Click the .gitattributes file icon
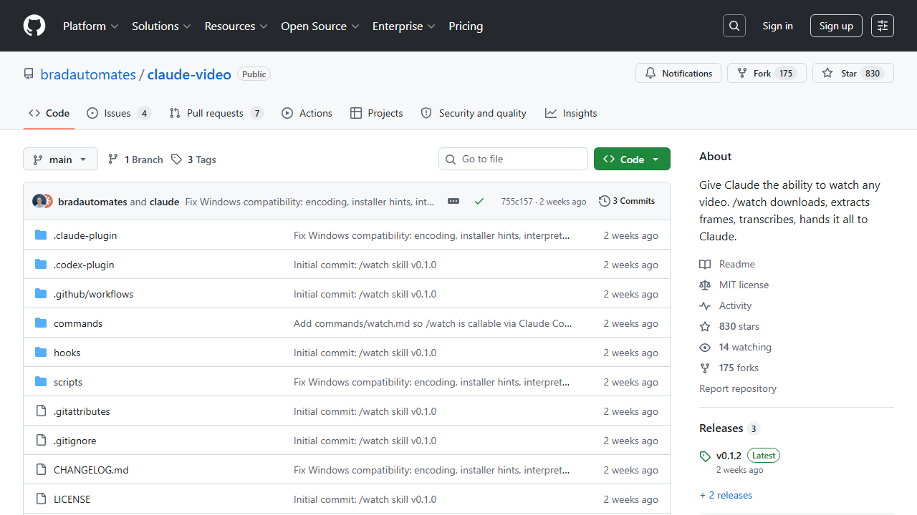 (x=41, y=411)
